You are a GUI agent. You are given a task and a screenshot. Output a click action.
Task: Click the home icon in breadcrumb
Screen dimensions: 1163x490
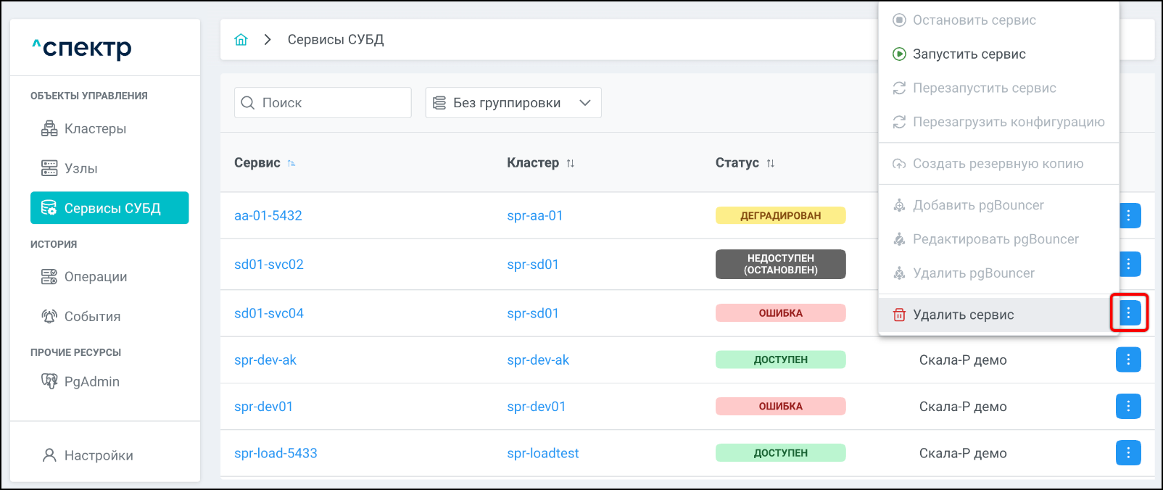click(241, 40)
